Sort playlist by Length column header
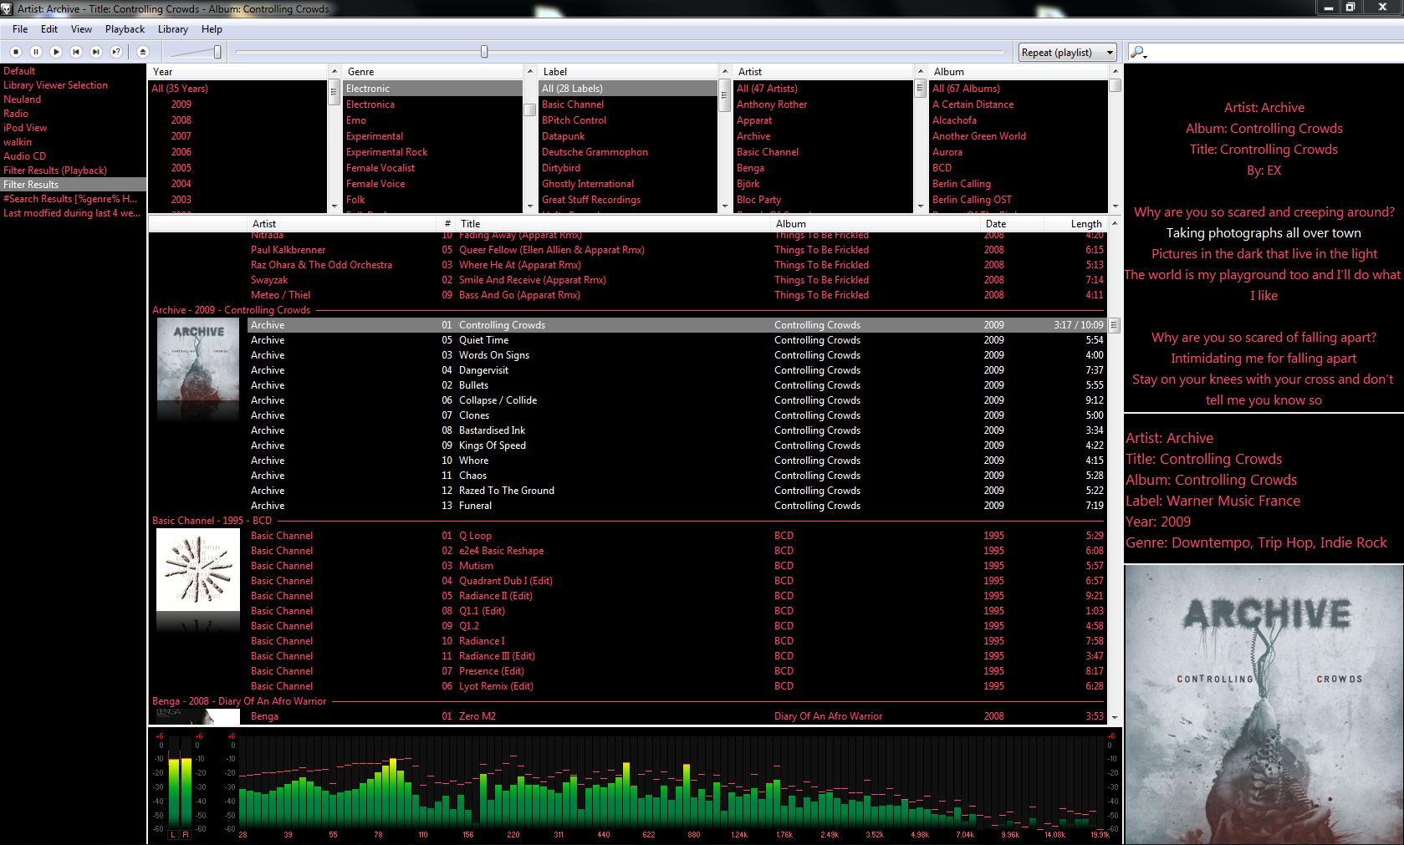This screenshot has width=1404, height=845. (1075, 224)
